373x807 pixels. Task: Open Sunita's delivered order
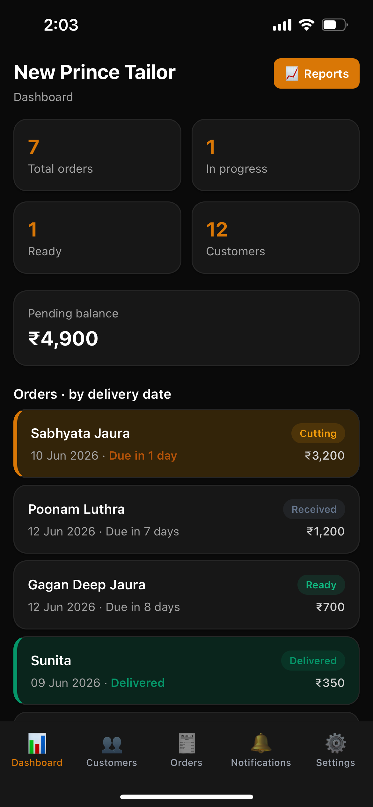point(186,671)
